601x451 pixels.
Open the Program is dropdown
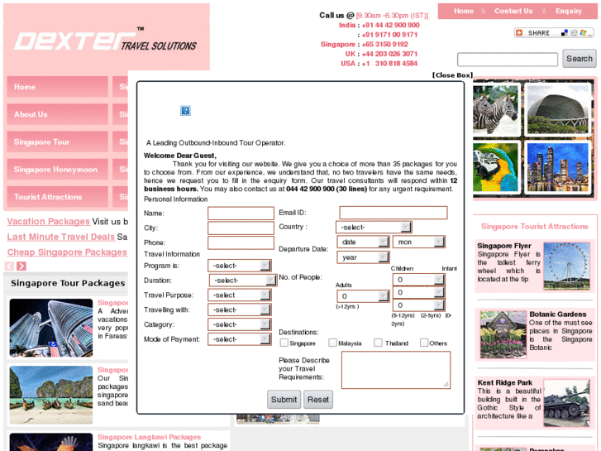[x=240, y=266]
